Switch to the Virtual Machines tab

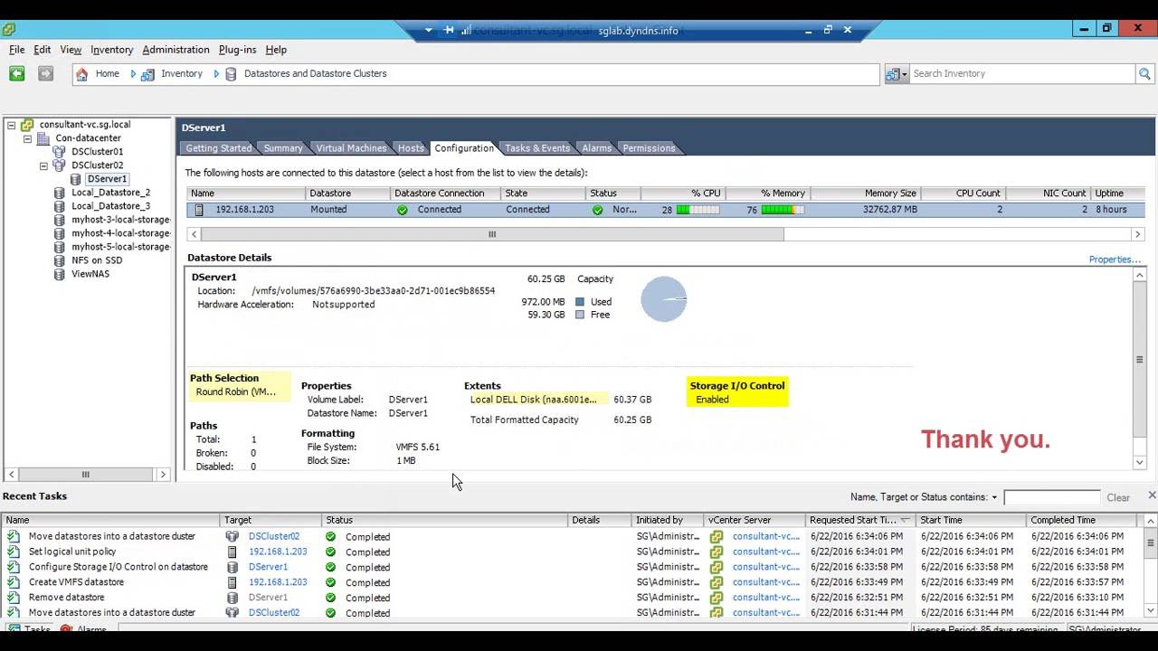point(351,148)
